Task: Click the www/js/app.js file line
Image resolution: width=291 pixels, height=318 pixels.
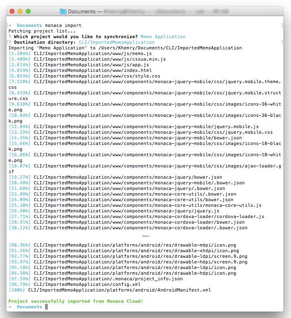Action: point(79,65)
